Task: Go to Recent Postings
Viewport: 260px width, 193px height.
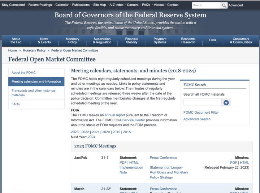Action: point(40,5)
